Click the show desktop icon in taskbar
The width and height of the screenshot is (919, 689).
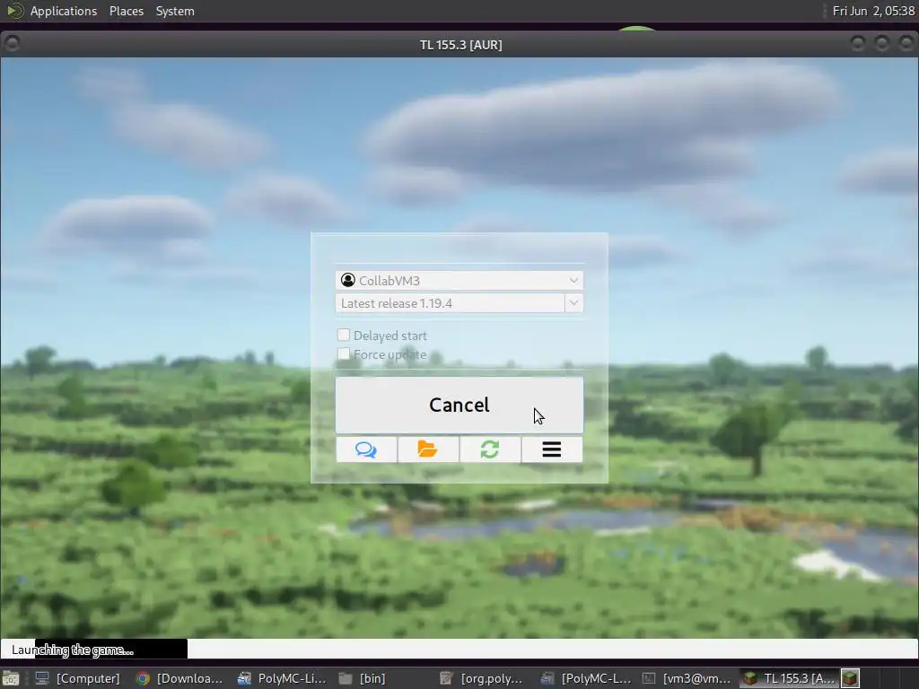coord(11,678)
